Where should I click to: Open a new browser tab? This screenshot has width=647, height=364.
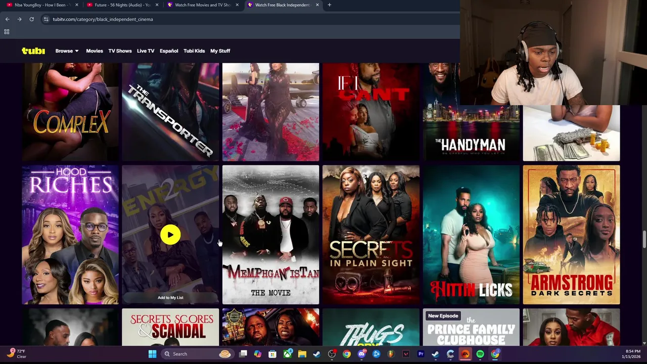pyautogui.click(x=329, y=5)
